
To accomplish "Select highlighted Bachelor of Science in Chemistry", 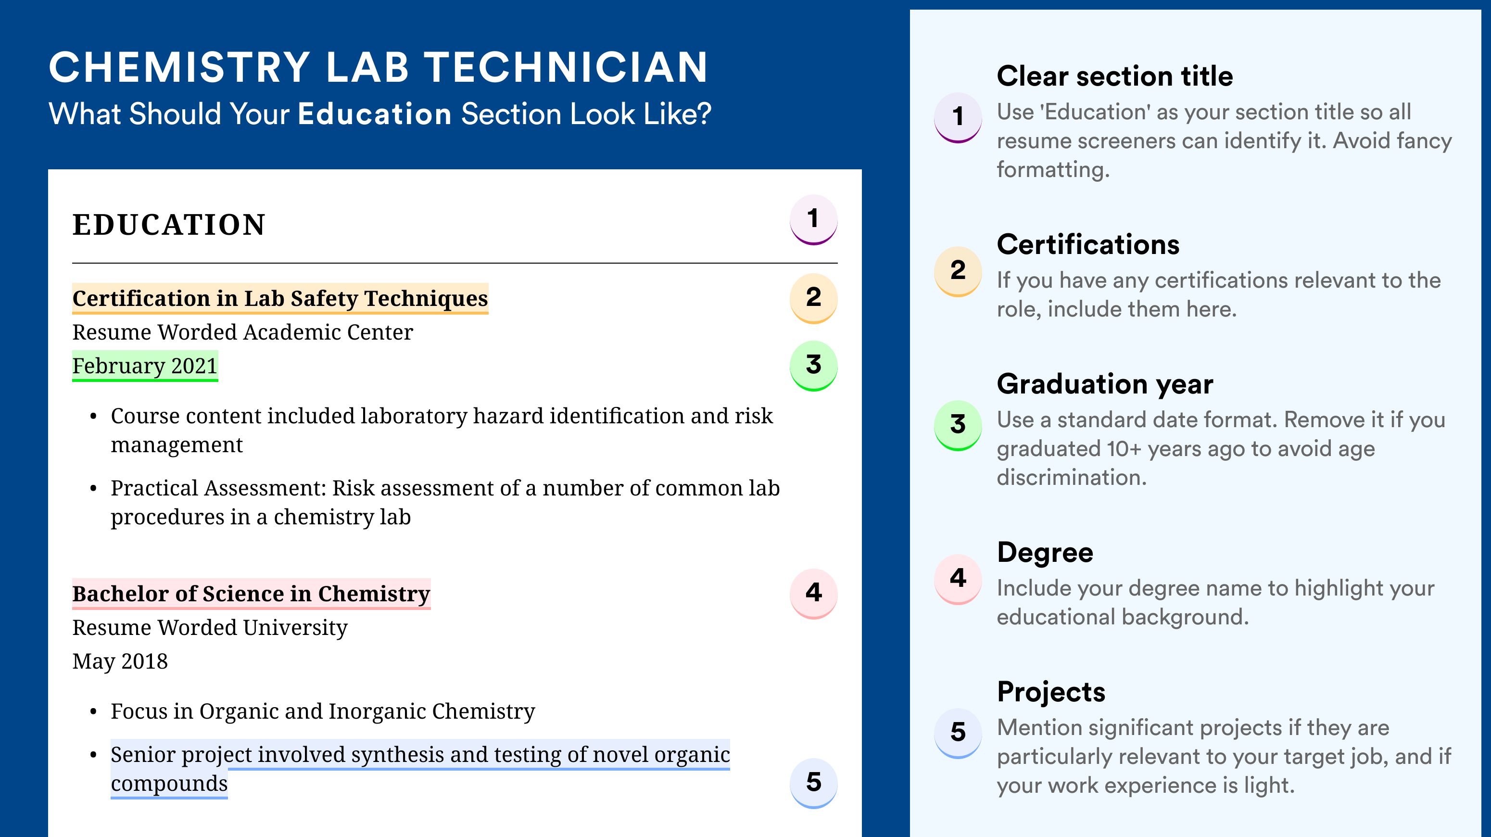I will (x=251, y=594).
